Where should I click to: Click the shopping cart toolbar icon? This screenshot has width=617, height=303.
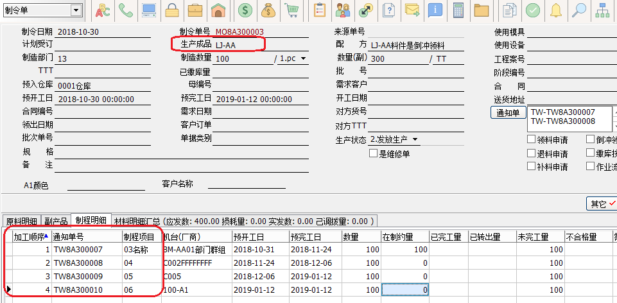pos(292,10)
